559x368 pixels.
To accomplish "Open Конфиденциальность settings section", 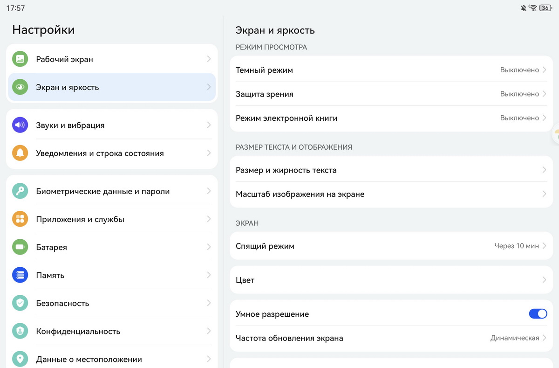I will [x=112, y=331].
